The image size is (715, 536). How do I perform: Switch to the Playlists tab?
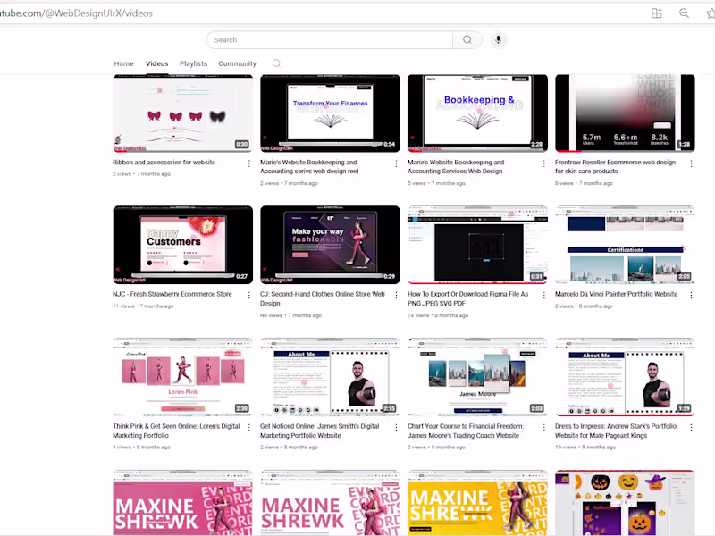pos(193,63)
